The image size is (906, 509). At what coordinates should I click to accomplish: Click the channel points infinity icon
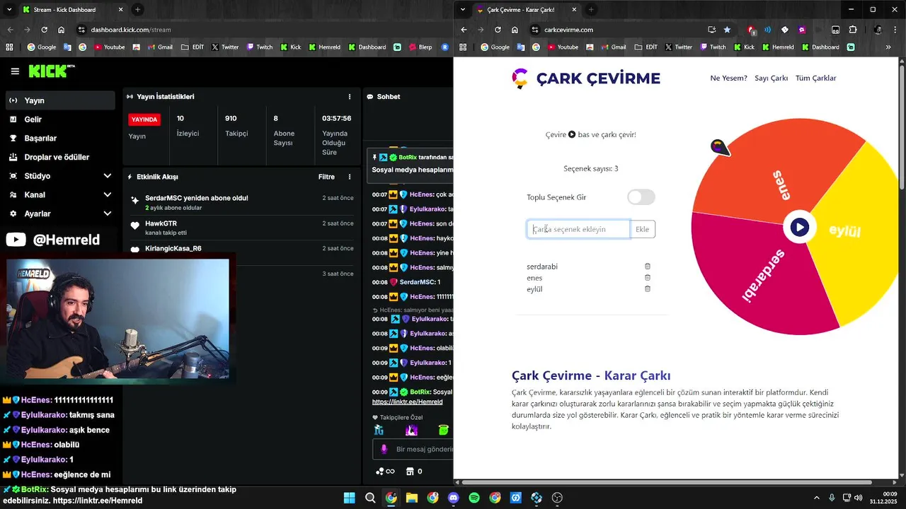click(x=385, y=471)
